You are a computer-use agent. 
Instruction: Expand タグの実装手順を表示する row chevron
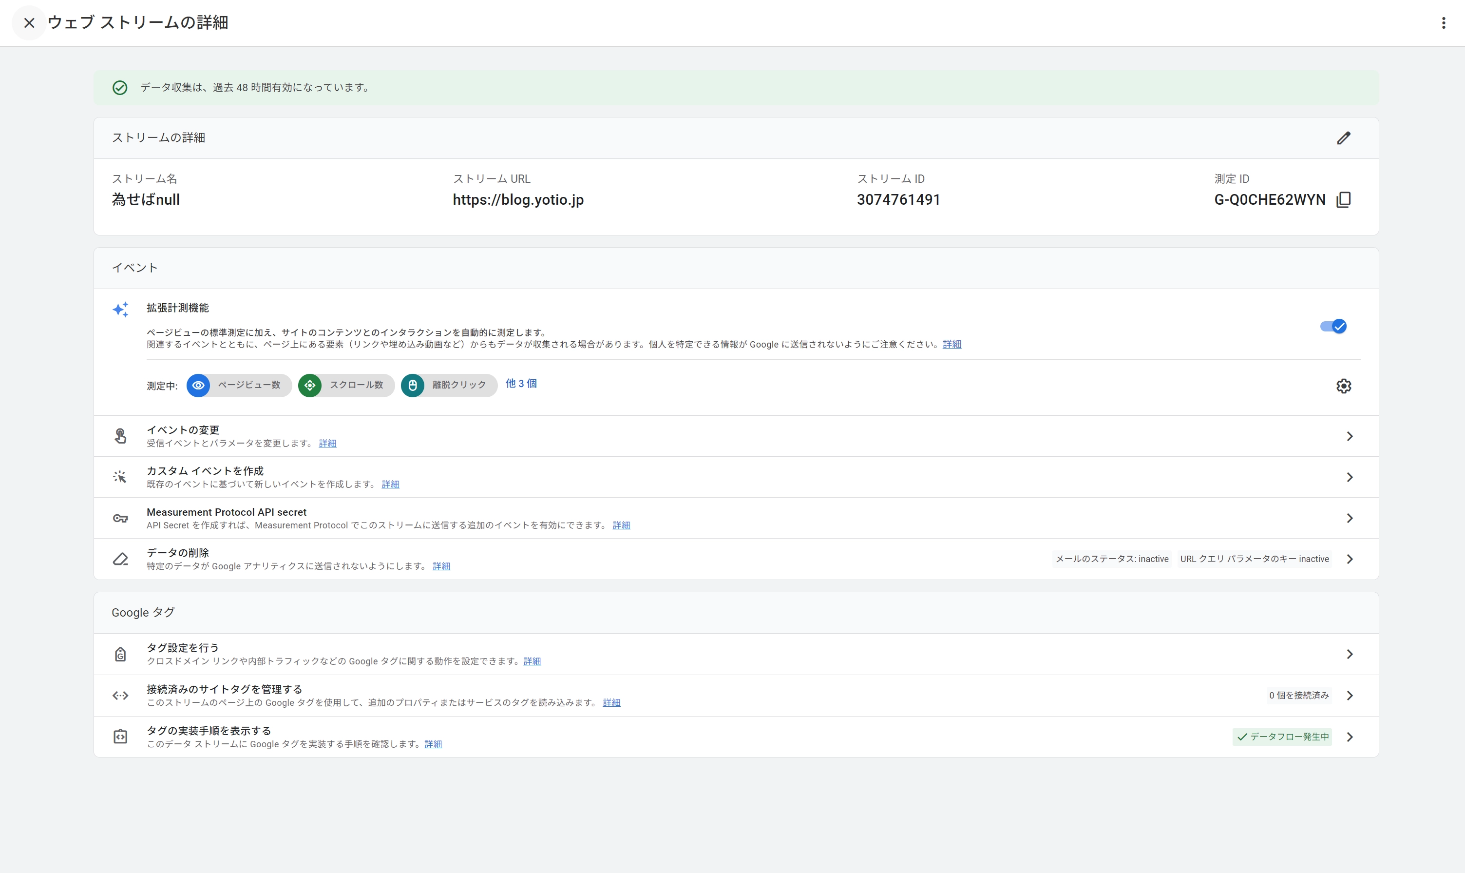pyautogui.click(x=1350, y=737)
